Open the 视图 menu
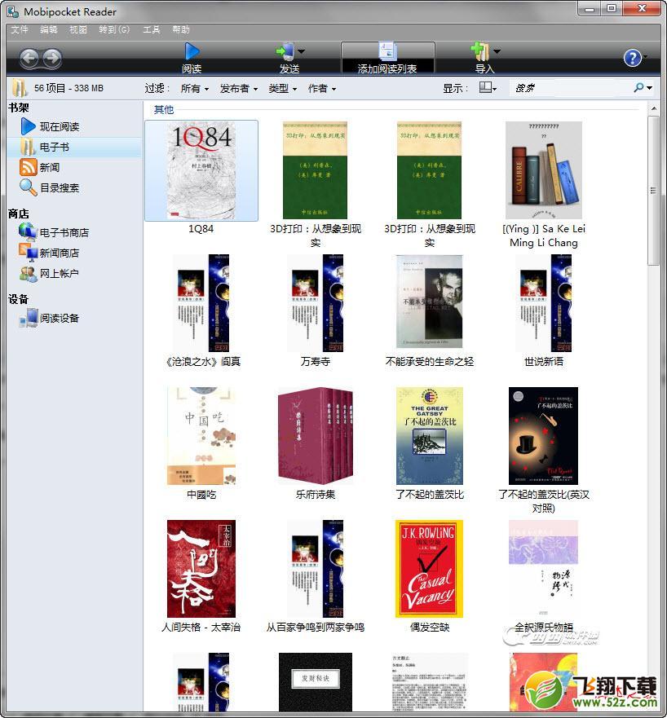This screenshot has height=718, width=667. tap(78, 30)
